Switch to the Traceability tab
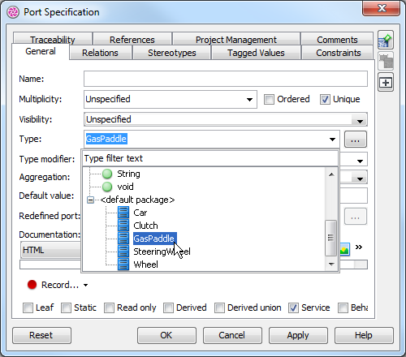The image size is (406, 357). click(53, 40)
